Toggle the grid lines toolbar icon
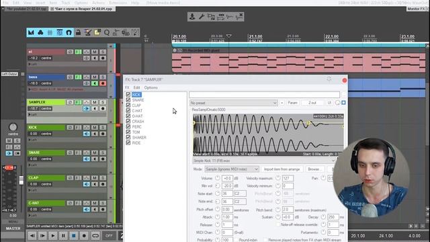Screen dimensions: 430x242 pos(50,33)
